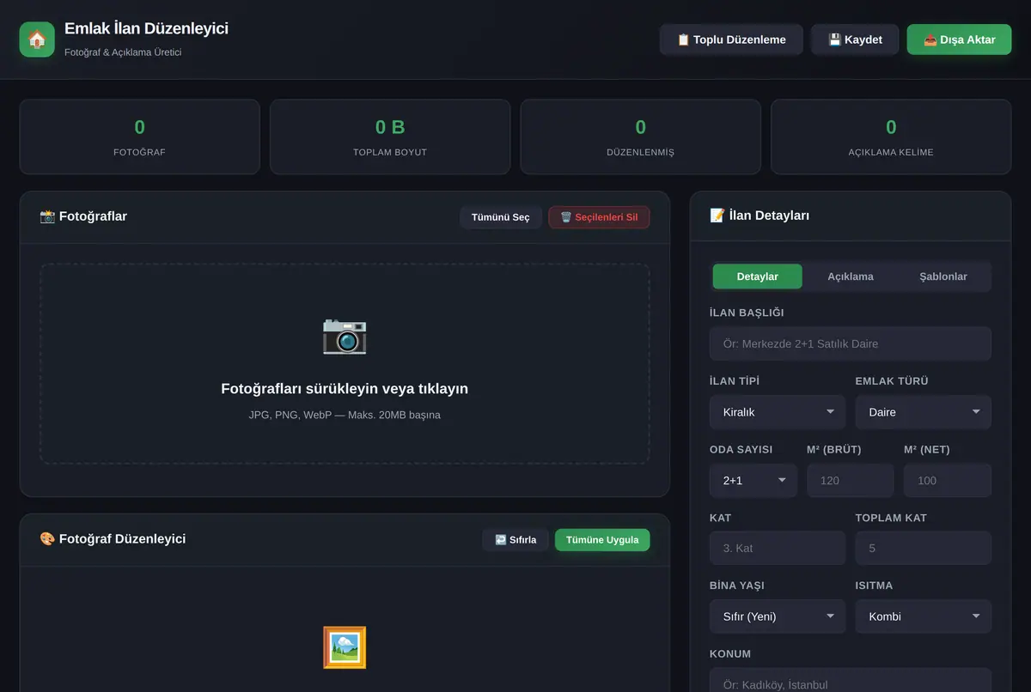Reset edits with the Sıfırla button

pos(515,540)
